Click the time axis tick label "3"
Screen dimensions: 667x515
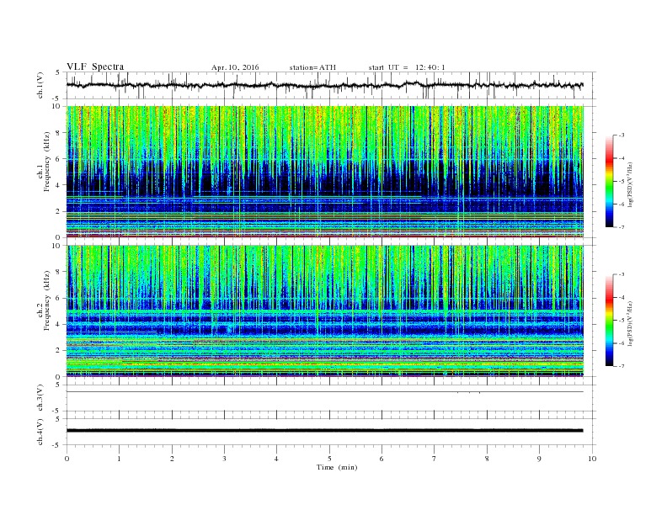pos(224,459)
